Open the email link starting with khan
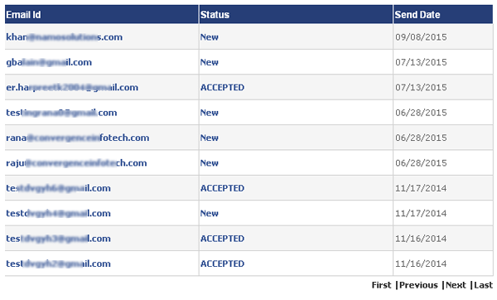 64,37
